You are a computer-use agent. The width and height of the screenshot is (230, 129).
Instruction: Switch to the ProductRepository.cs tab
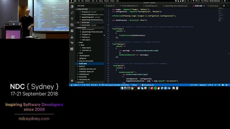[130, 6]
